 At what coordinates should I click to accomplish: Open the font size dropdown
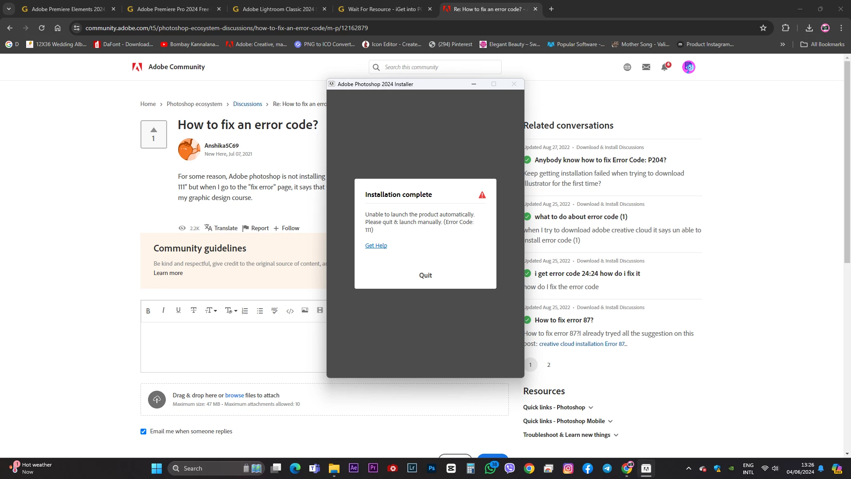tap(211, 310)
